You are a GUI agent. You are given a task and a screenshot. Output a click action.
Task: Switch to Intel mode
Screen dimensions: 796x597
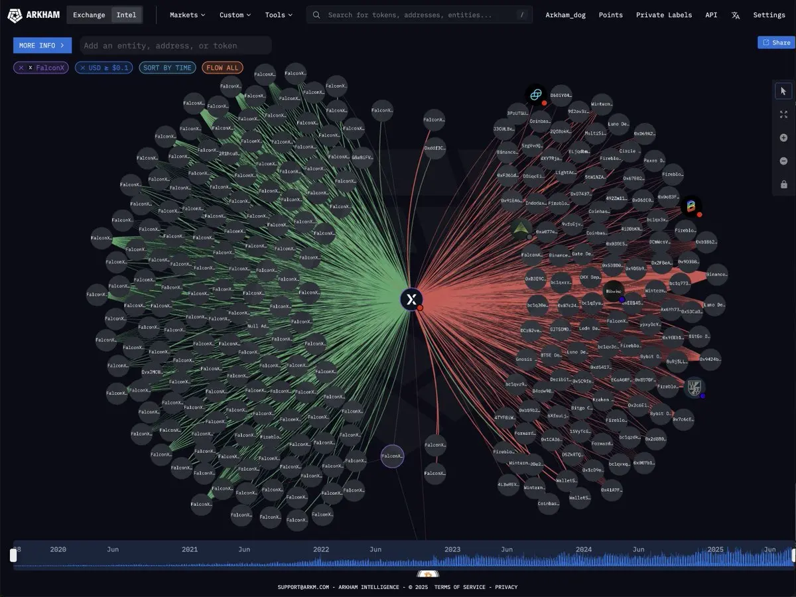126,15
